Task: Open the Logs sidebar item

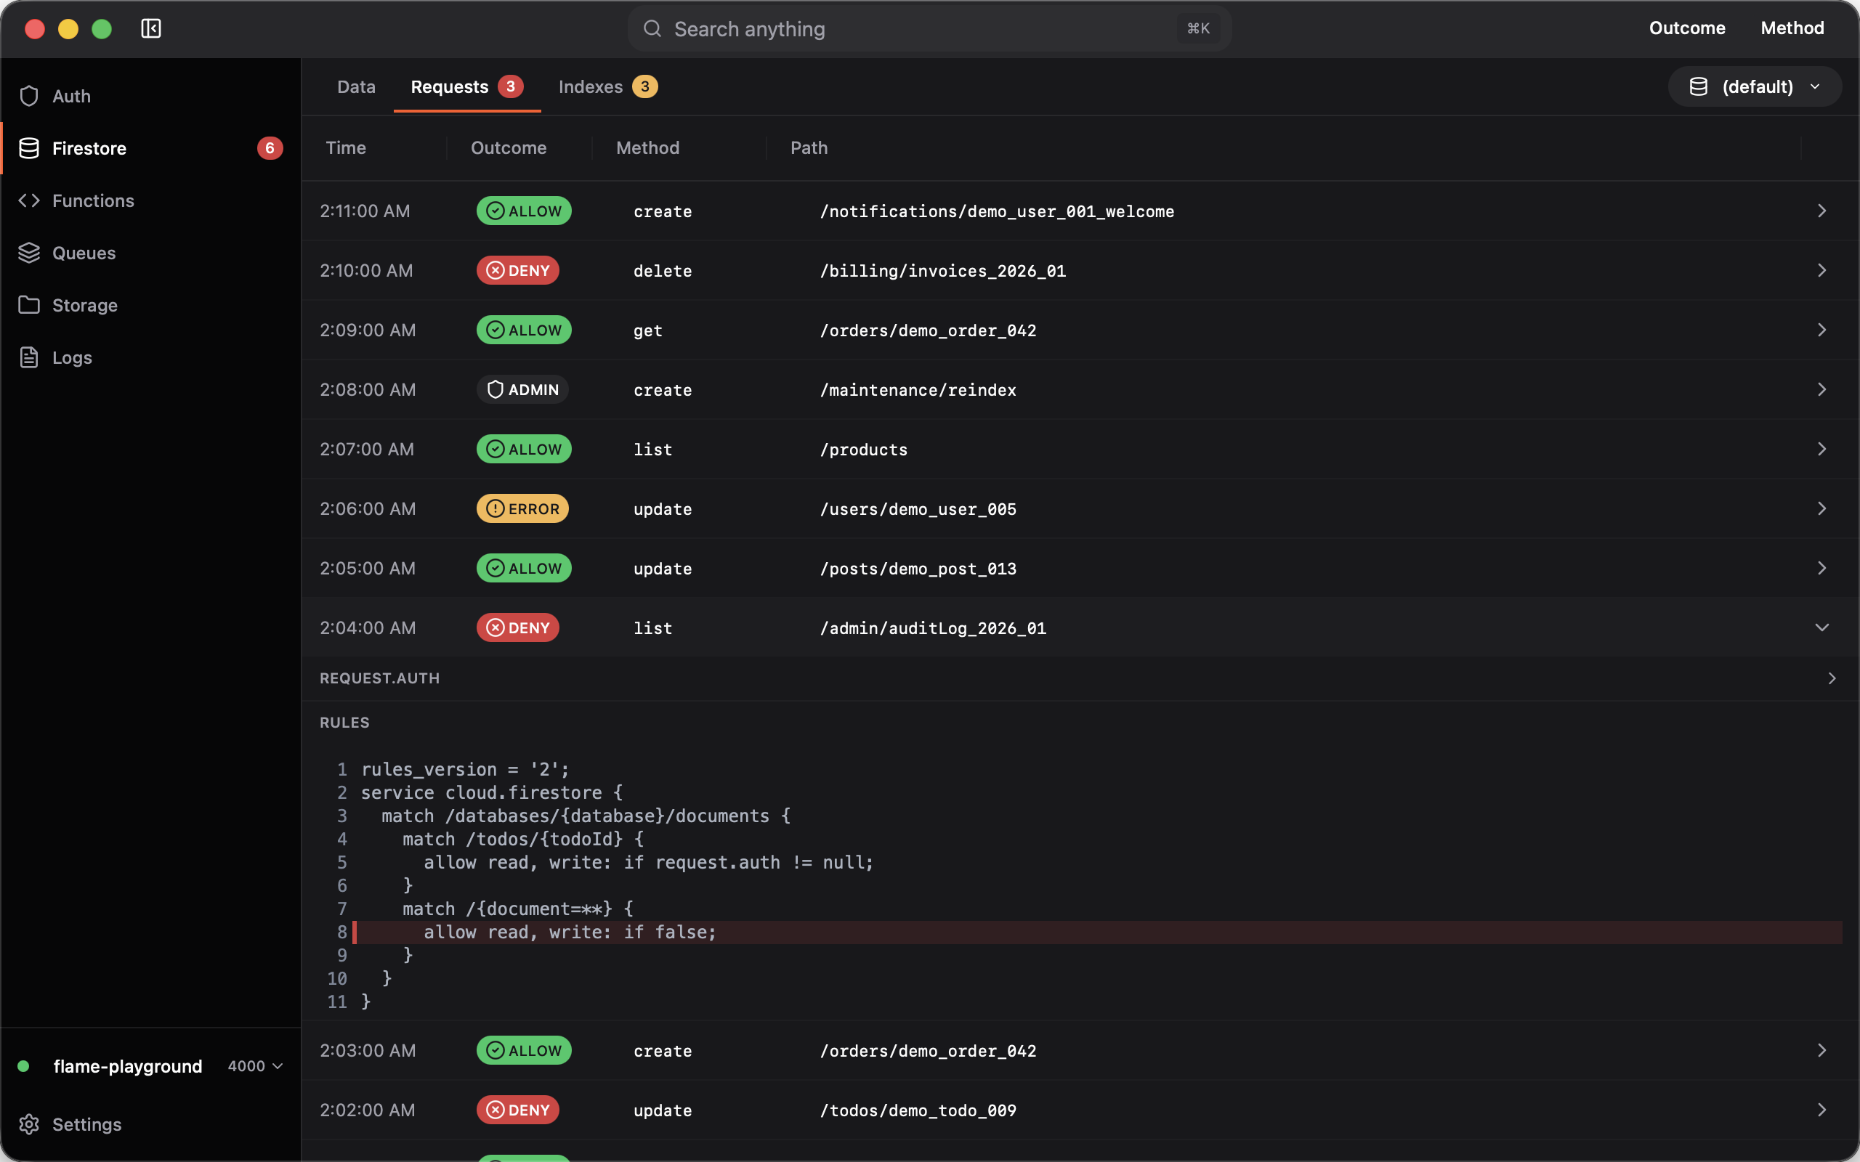Action: click(150, 357)
